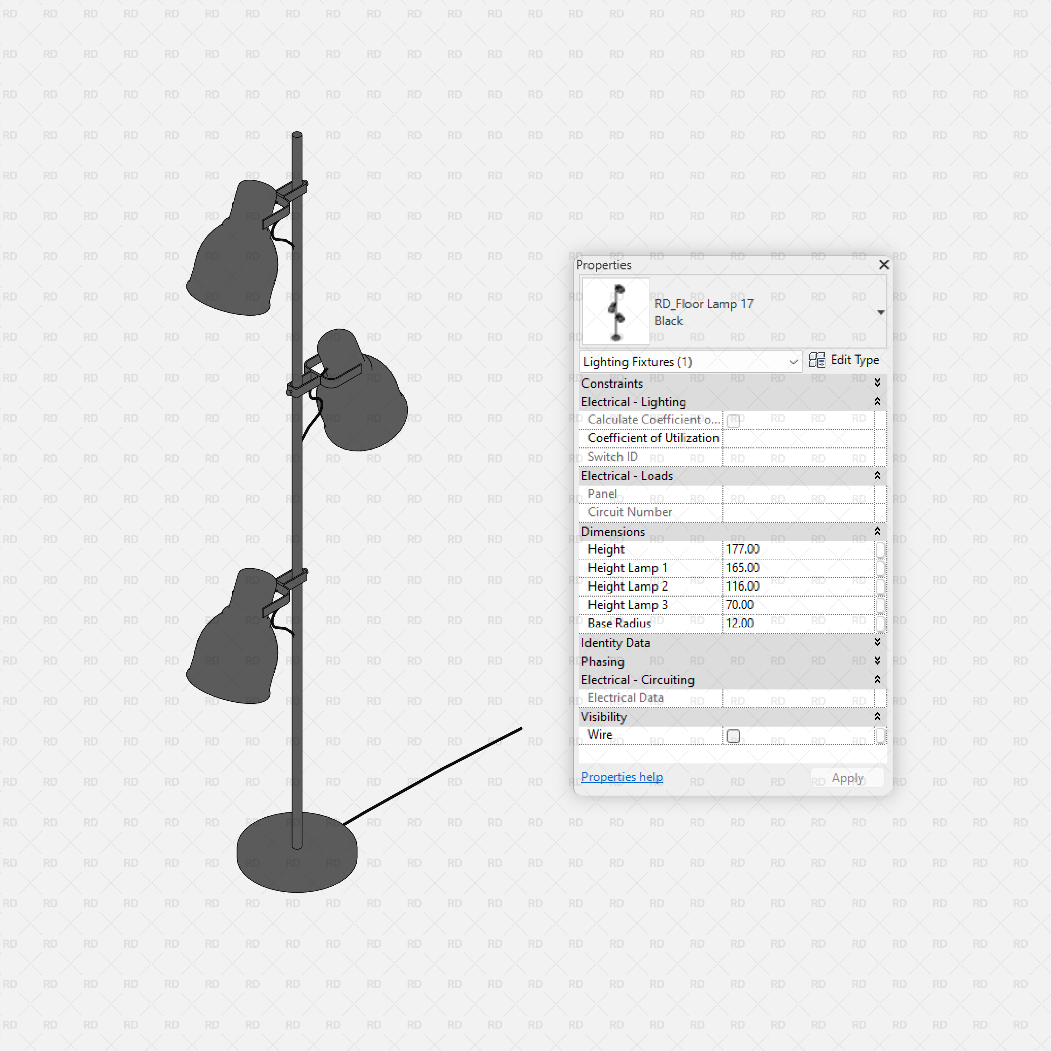
Task: Enable the Wire visibility checkbox
Action: click(733, 735)
